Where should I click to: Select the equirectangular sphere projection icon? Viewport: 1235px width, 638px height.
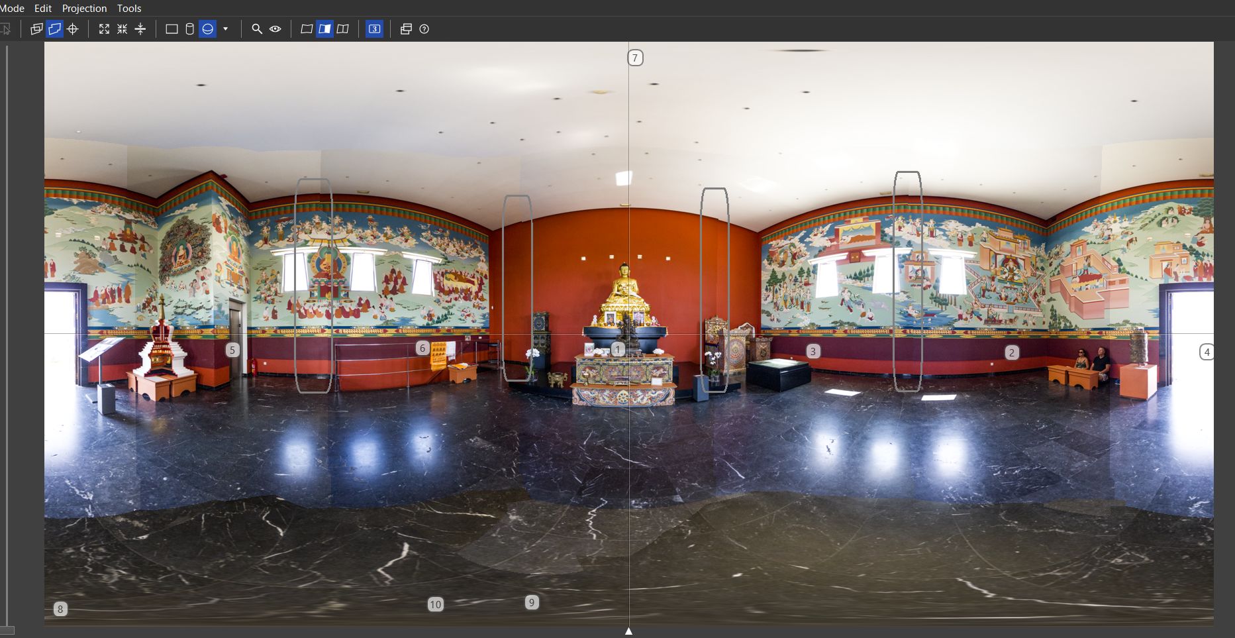[x=208, y=29]
